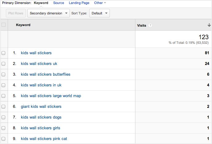The image size is (212, 144).
Task: Check the box for kids wall stickers uk
Action: pos(3,64)
